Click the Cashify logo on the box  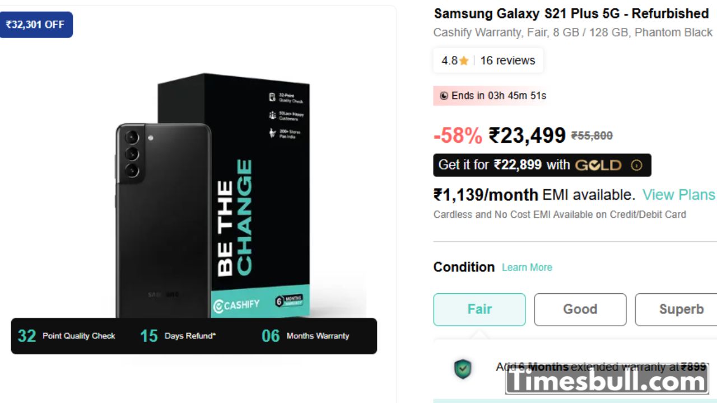coord(236,304)
